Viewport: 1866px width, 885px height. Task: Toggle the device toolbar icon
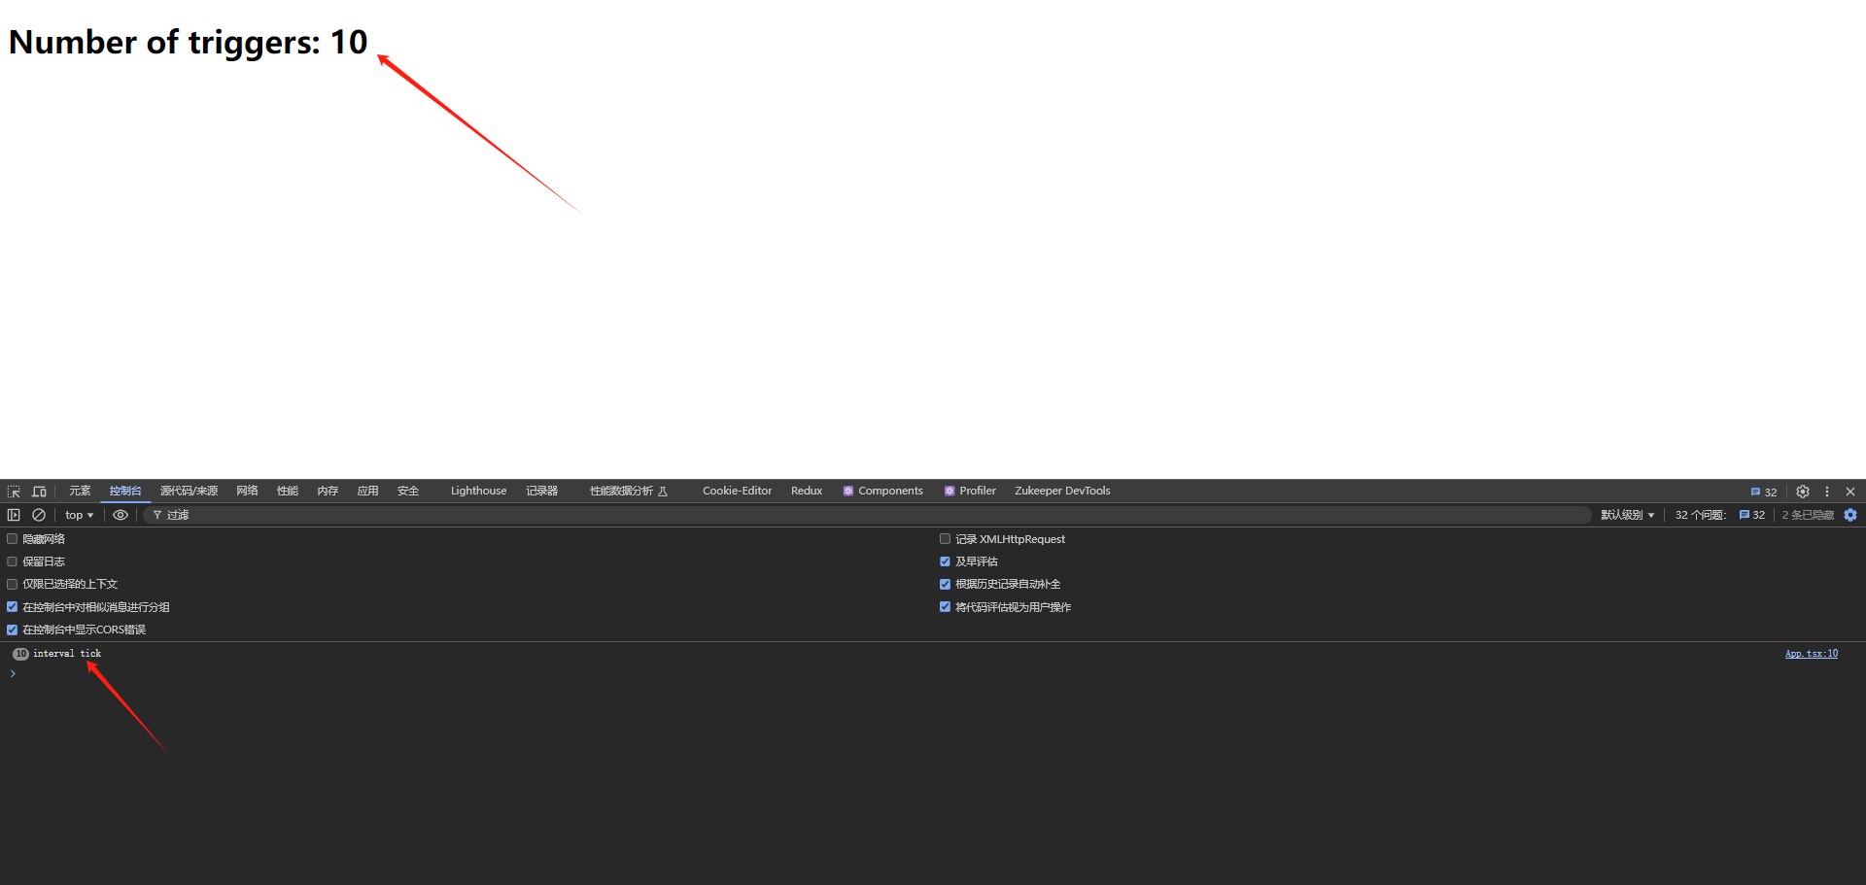(x=39, y=492)
